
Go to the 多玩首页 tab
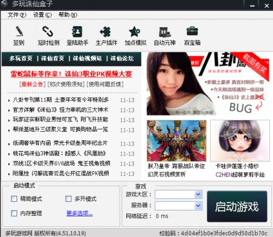pyautogui.click(x=21, y=59)
